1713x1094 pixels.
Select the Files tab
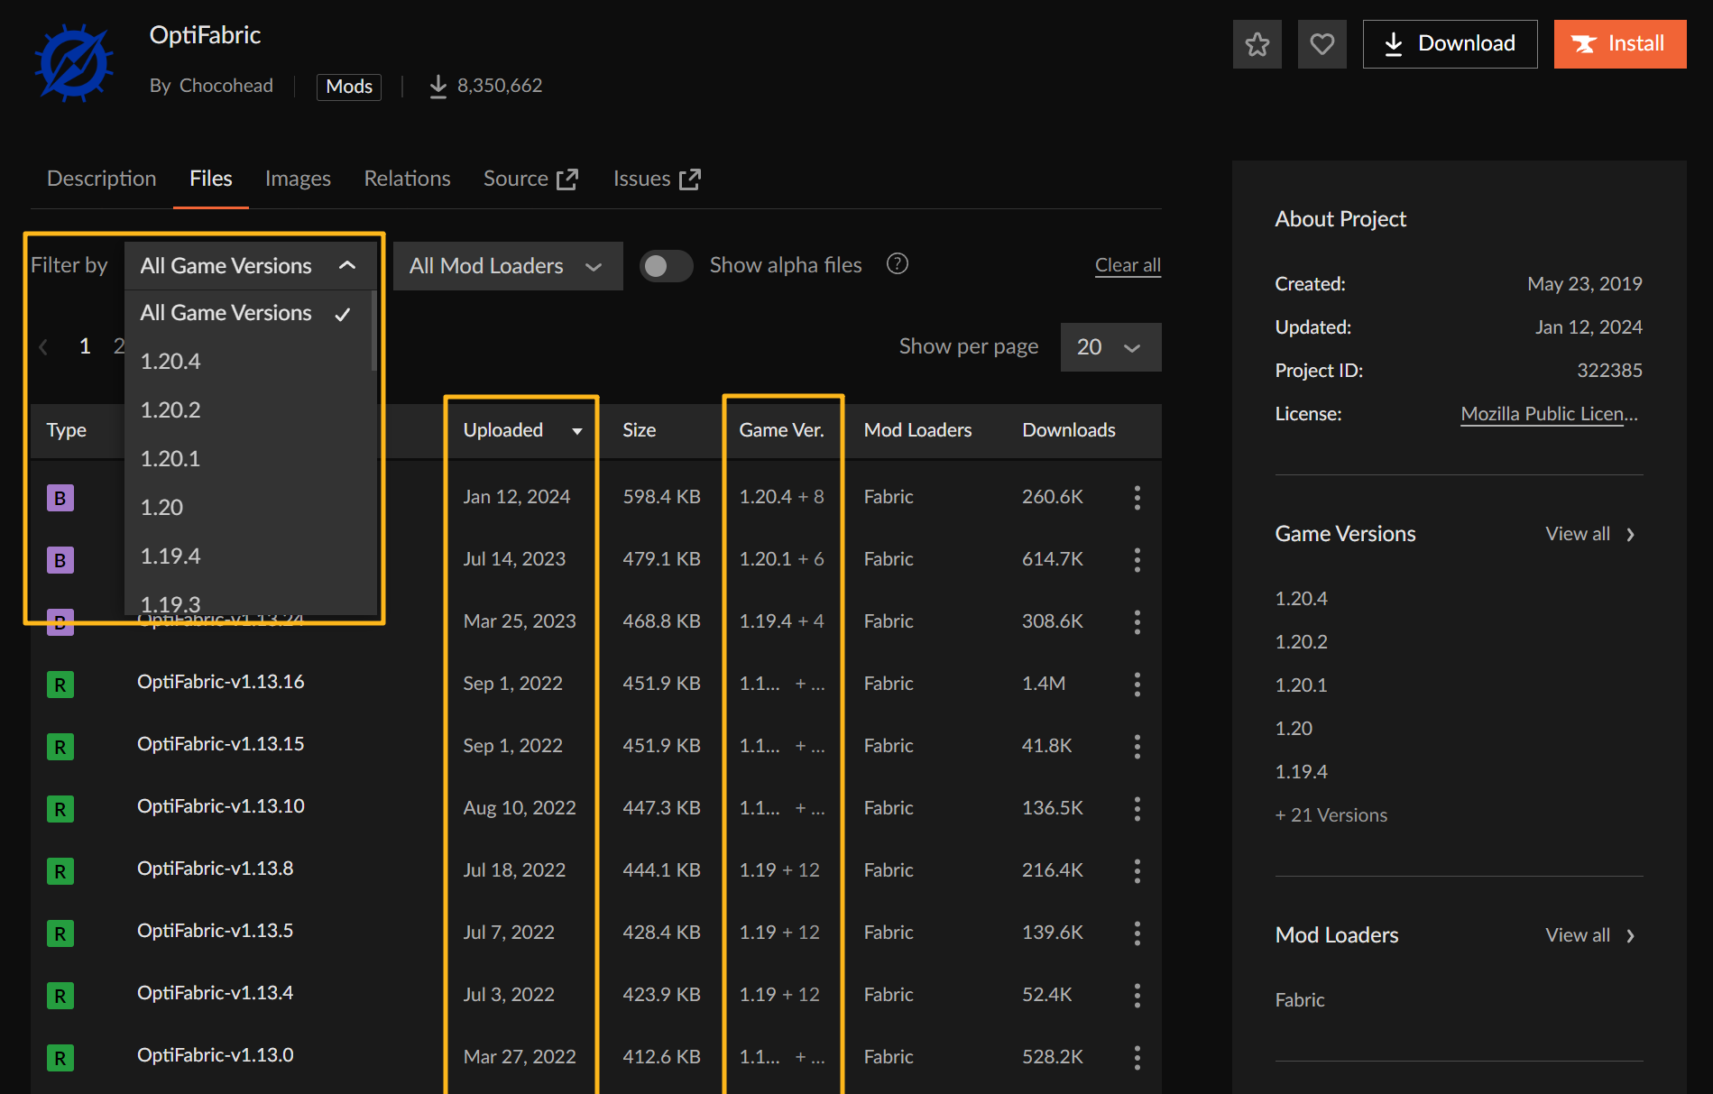click(211, 179)
